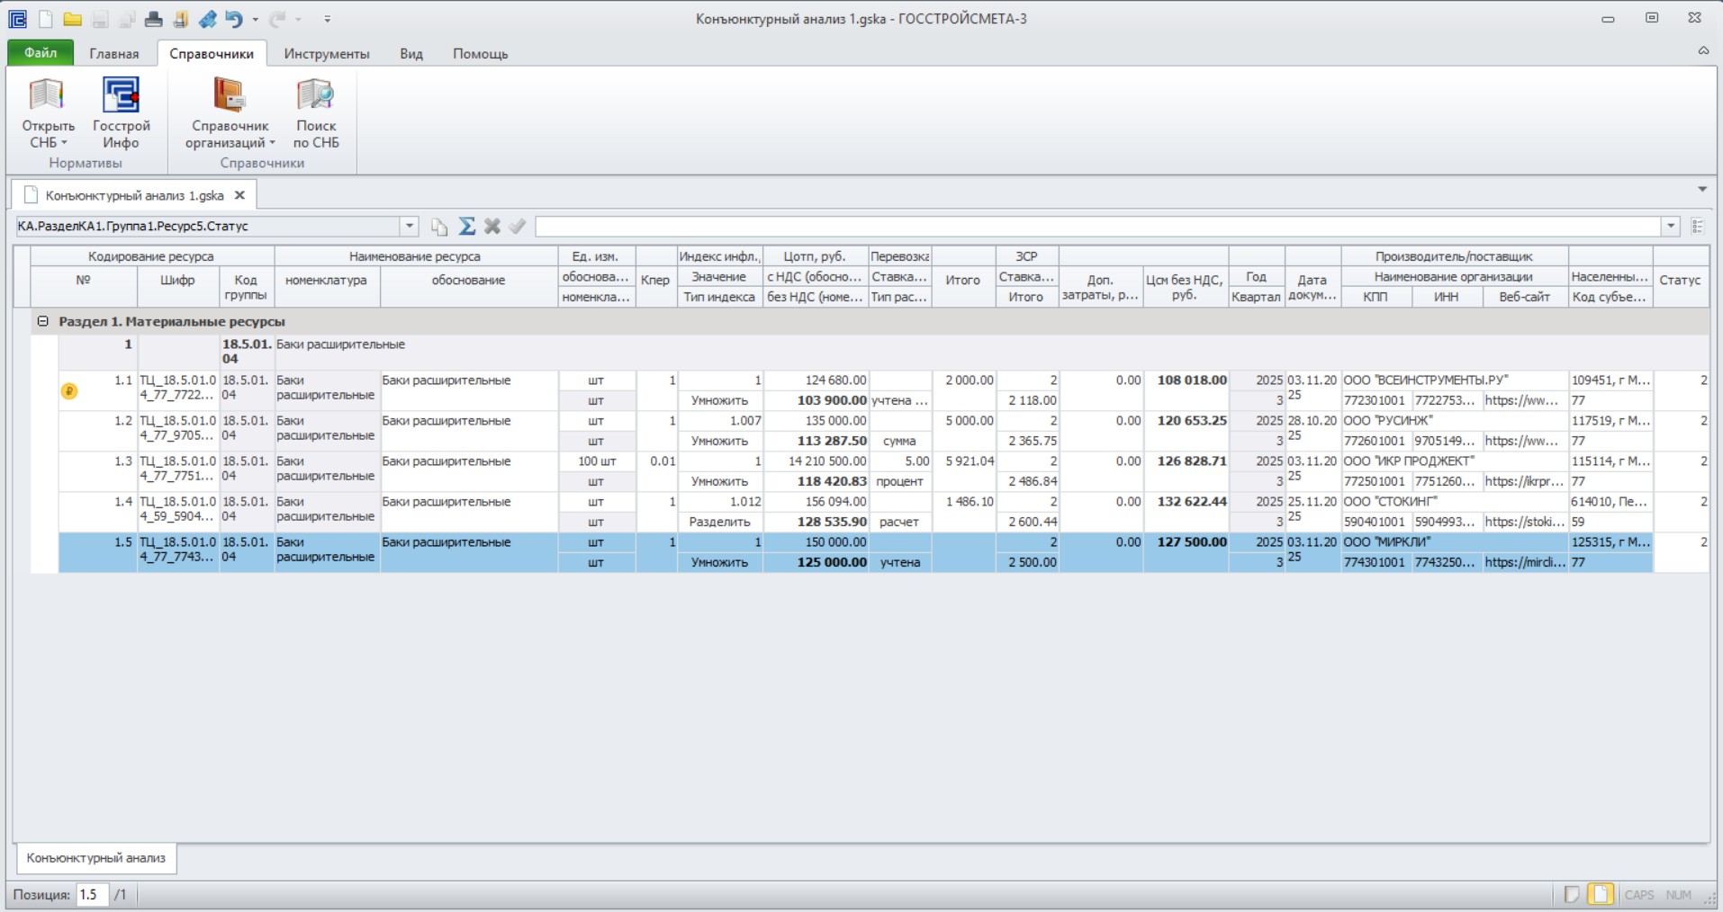Open the Файл menu

(41, 53)
